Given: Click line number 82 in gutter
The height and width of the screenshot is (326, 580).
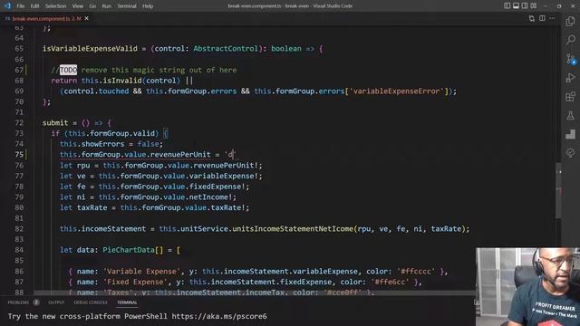Looking at the screenshot, I should (19, 229).
